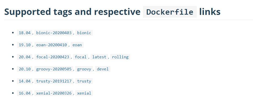Image resolution: width=253 pixels, height=101 pixels.
Task: Select the rolling tag link
Action: point(120,57)
